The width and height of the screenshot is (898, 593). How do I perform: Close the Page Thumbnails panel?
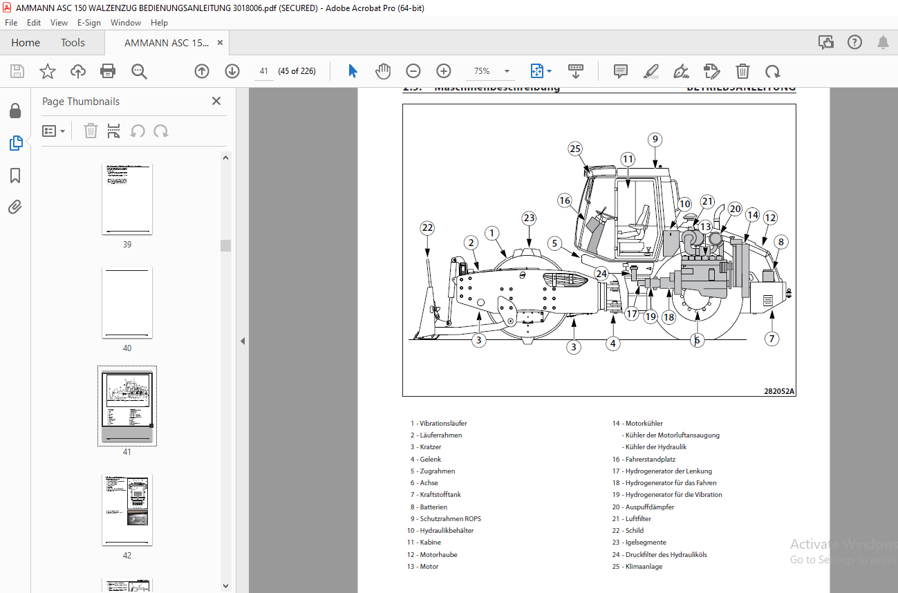[216, 101]
